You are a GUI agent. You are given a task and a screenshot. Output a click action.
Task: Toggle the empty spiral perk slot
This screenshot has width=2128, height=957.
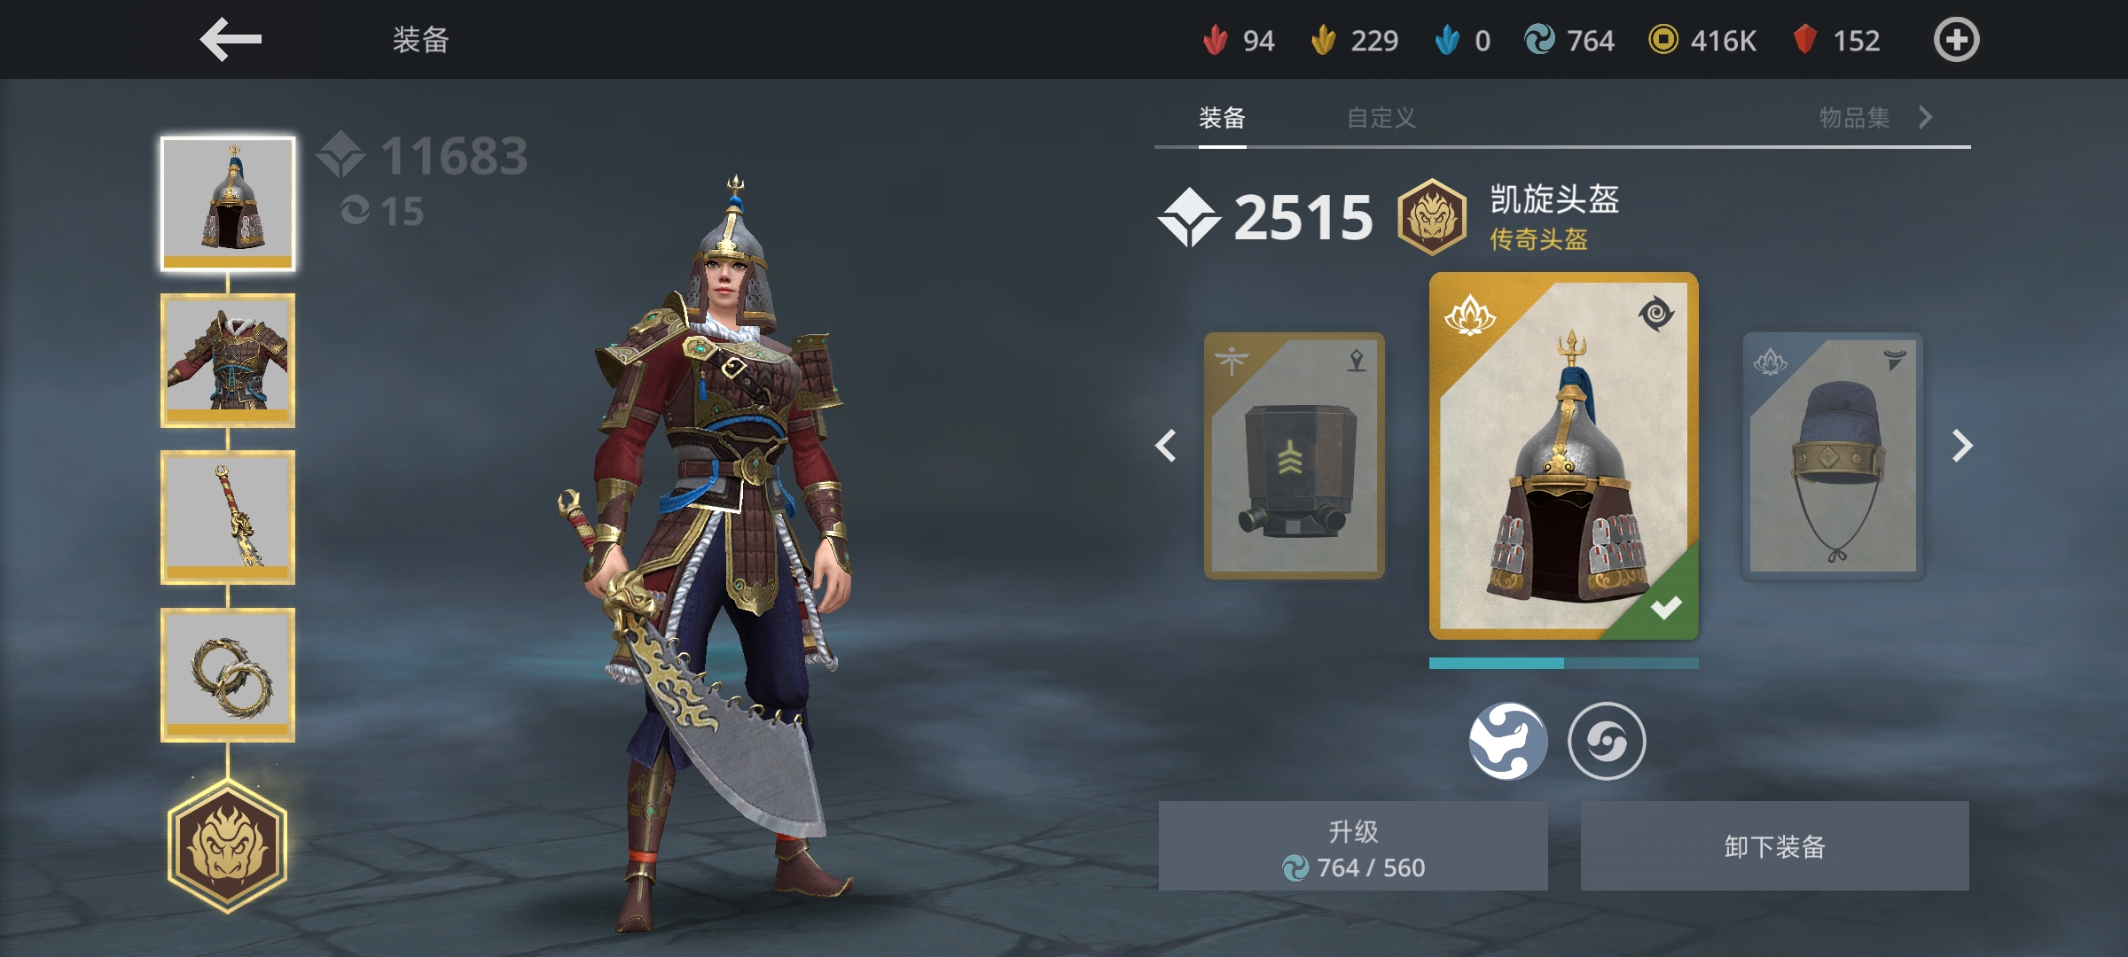coord(1607,742)
